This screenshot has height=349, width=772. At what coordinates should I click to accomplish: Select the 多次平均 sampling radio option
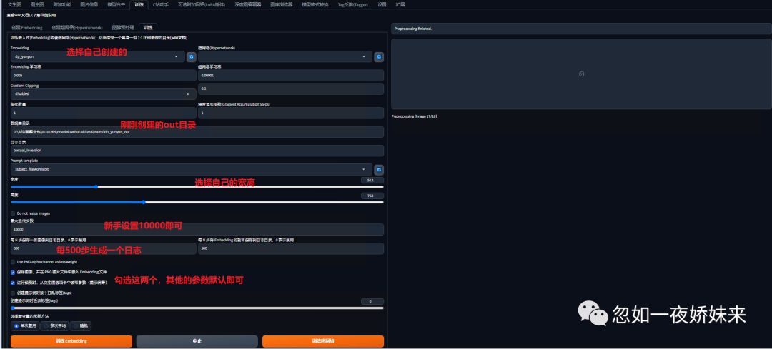click(55, 326)
